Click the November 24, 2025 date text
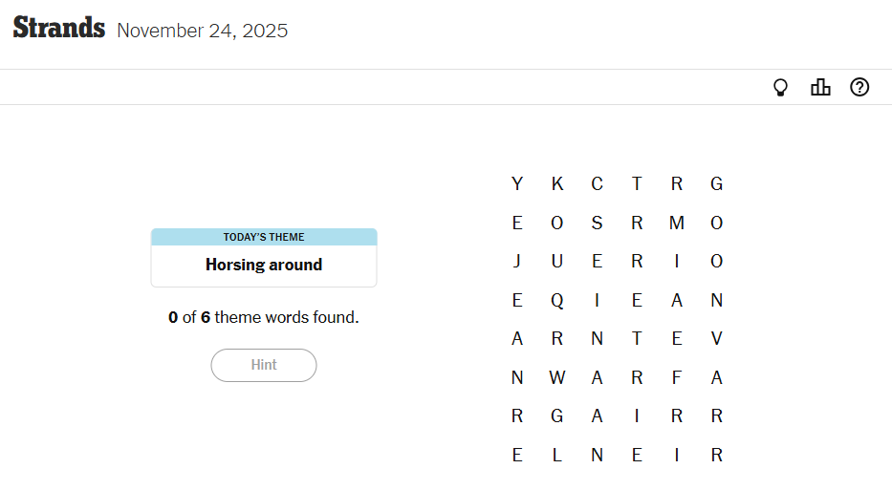The height and width of the screenshot is (490, 892). tap(202, 31)
